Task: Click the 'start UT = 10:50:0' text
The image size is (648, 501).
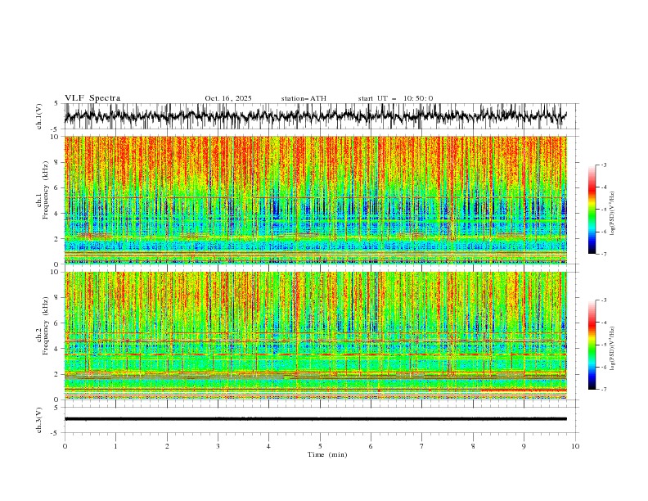Action: [395, 98]
